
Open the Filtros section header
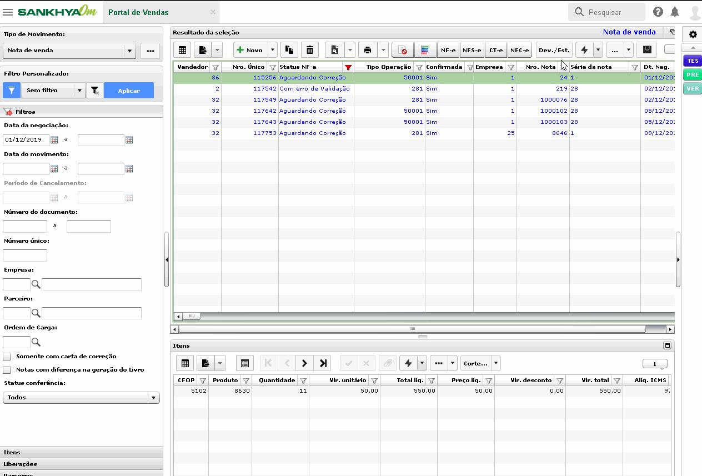81,112
